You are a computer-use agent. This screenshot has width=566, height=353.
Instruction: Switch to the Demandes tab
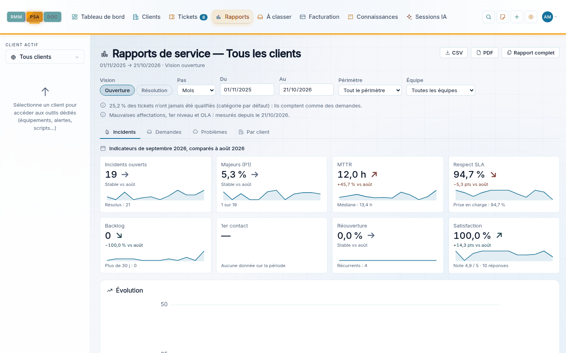164,132
